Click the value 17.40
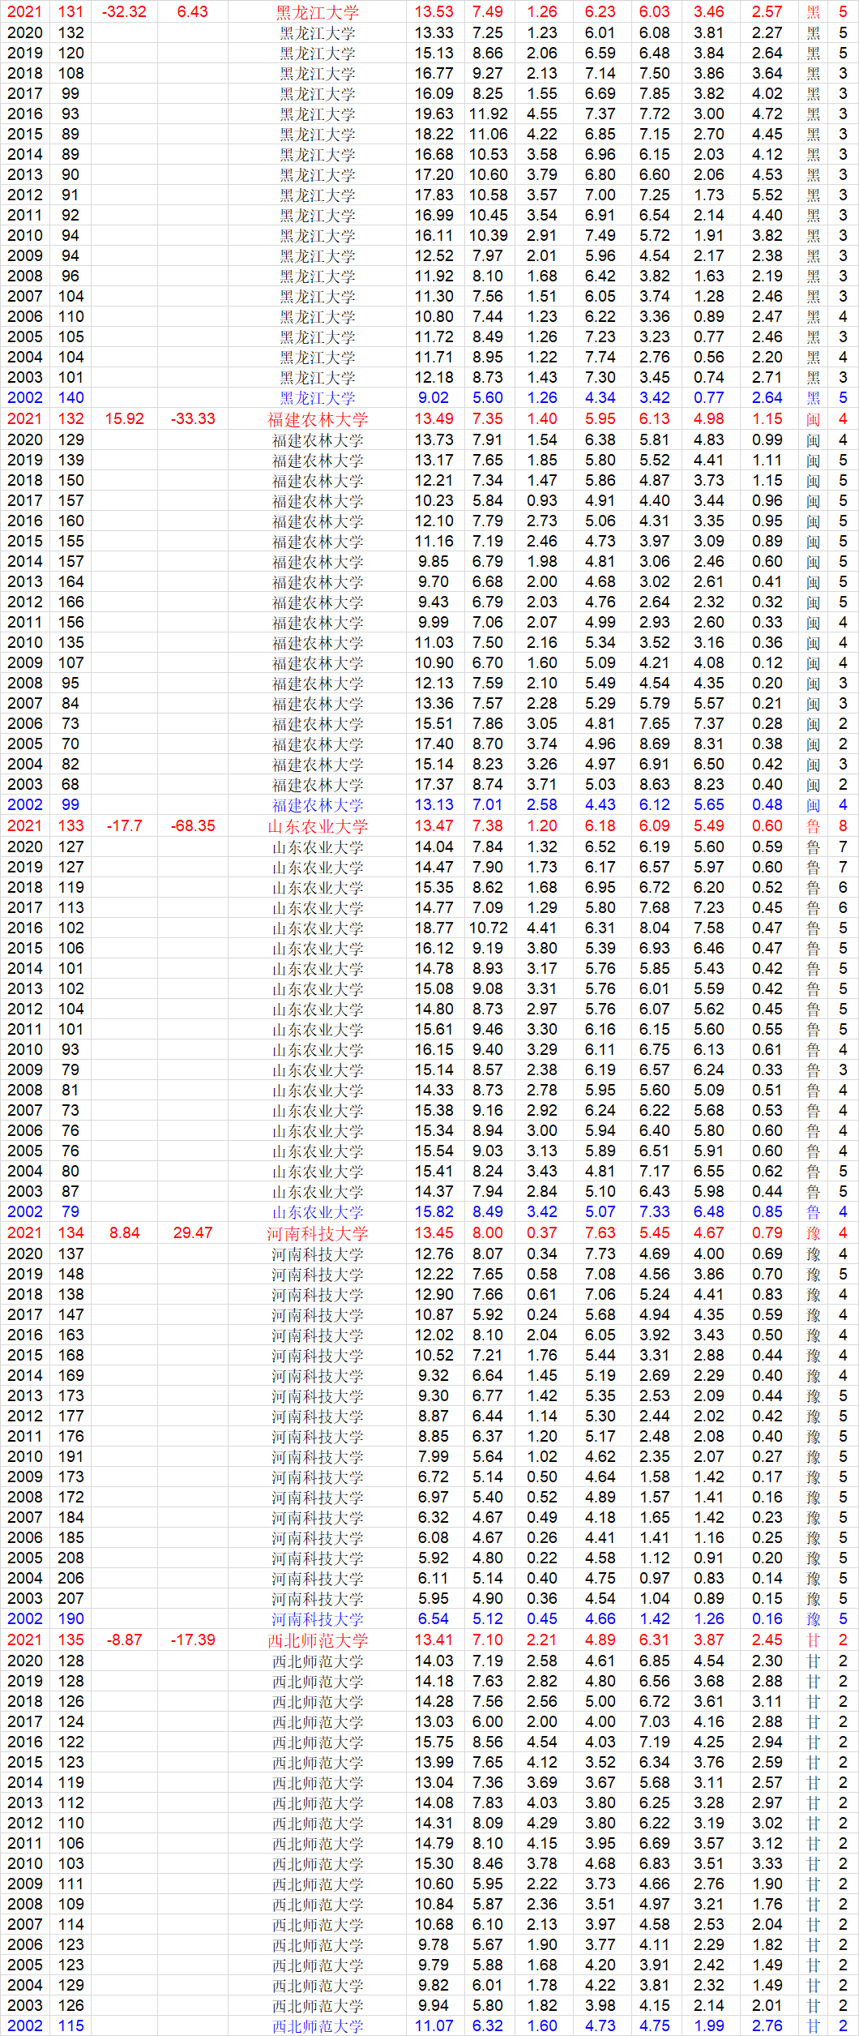Viewport: 859px width, 2036px height. coord(434,744)
